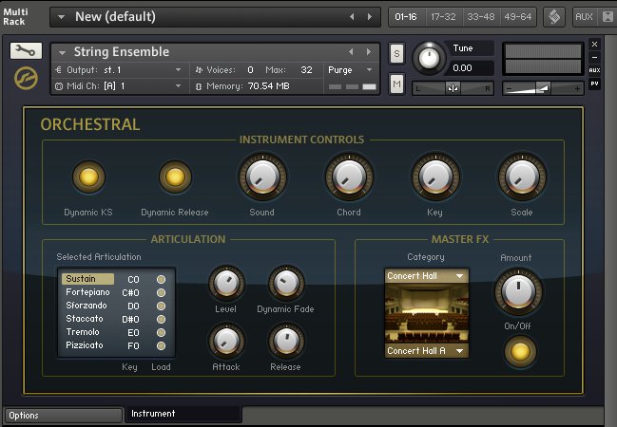
Task: Click next instrument arrow for String Ensemble
Action: point(367,52)
